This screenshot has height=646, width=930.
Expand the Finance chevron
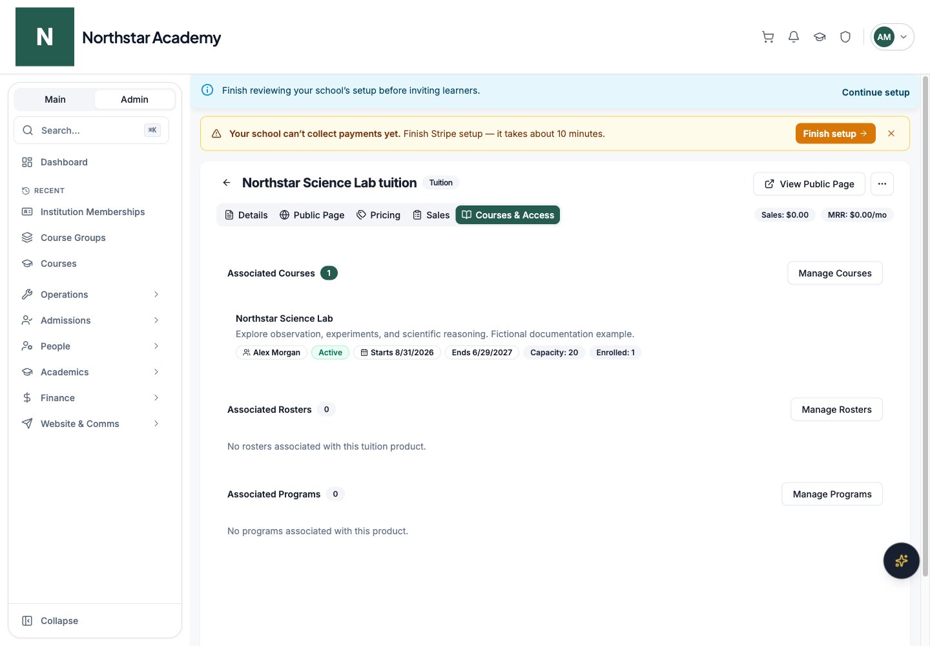point(156,398)
